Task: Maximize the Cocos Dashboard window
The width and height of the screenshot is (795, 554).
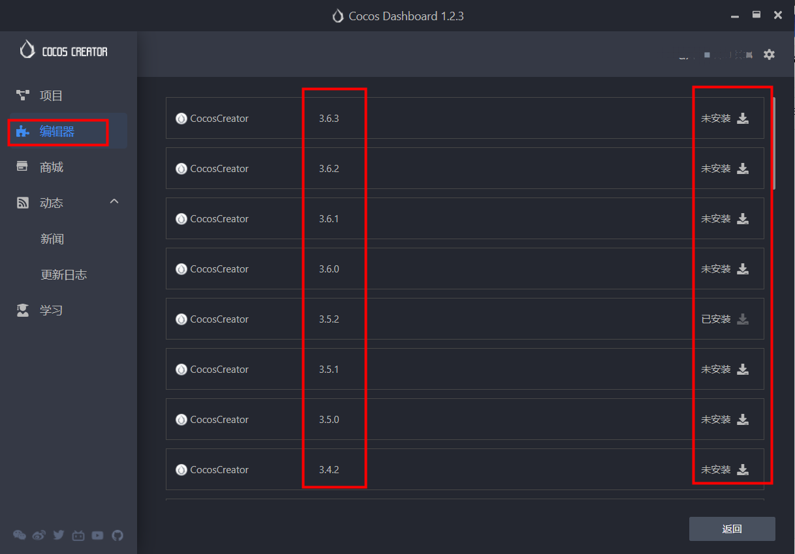Action: 756,15
